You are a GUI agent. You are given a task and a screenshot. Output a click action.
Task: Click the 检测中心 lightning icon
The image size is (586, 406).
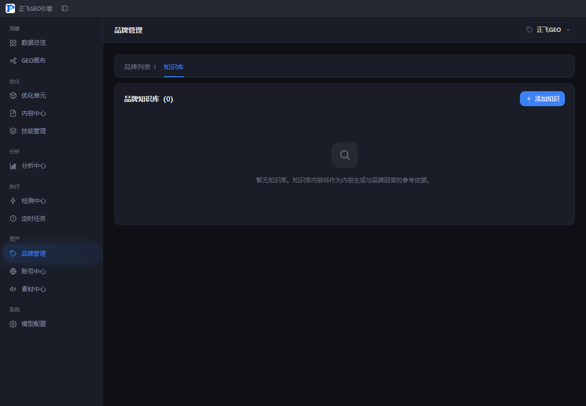coord(13,201)
